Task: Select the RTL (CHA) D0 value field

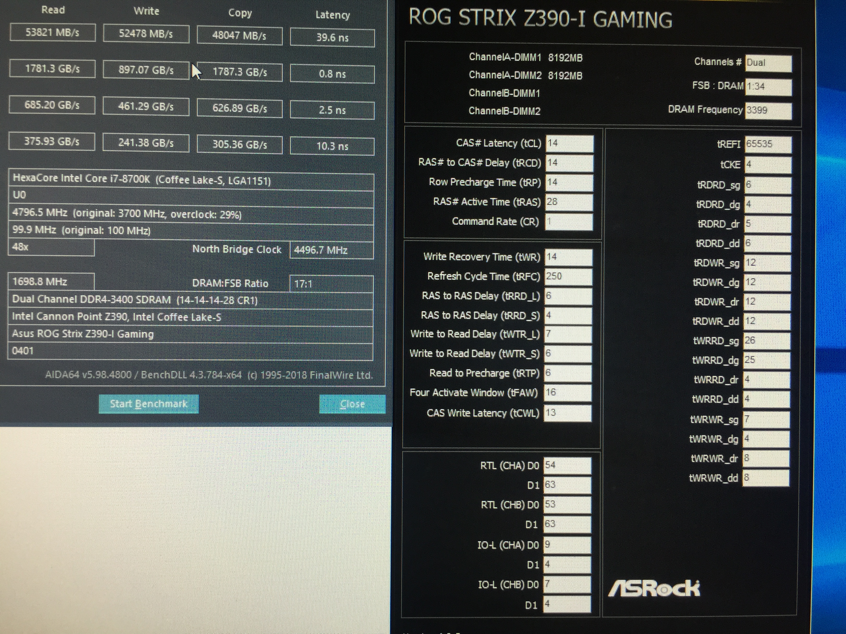Action: pyautogui.click(x=567, y=465)
